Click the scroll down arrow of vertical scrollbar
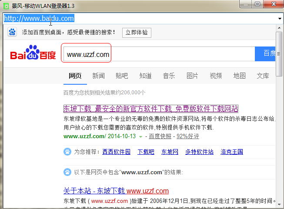284x209 pixels. pos(279,205)
